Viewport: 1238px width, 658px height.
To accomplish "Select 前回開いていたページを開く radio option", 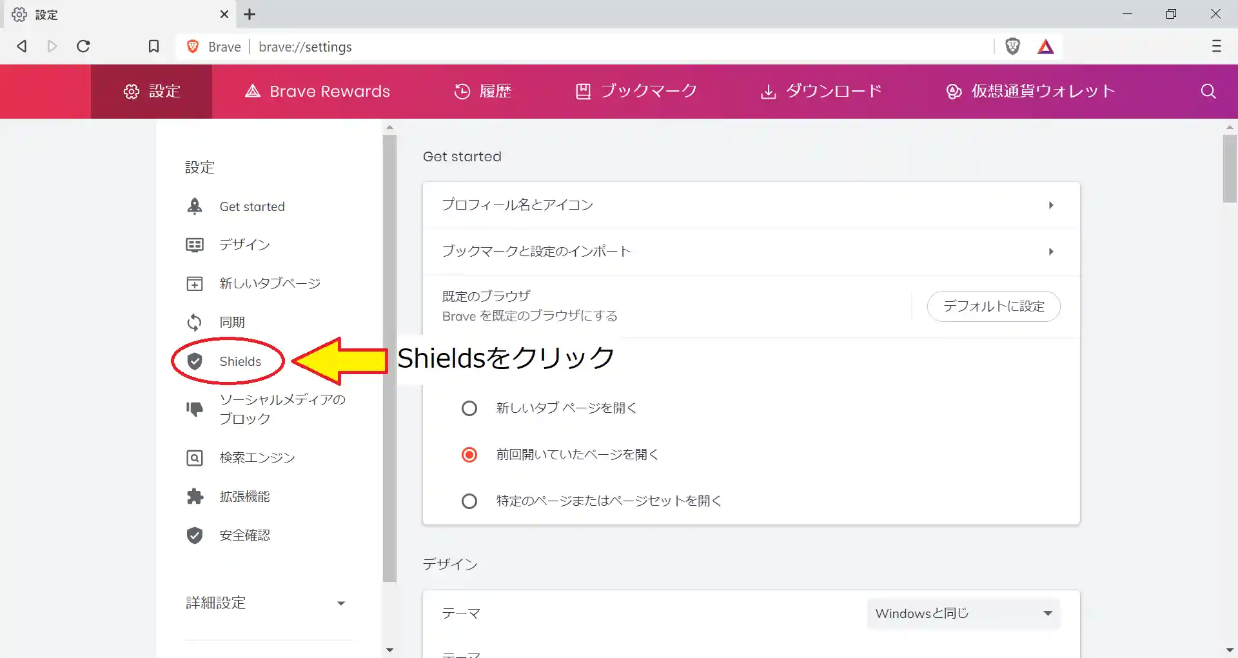I will [x=469, y=455].
